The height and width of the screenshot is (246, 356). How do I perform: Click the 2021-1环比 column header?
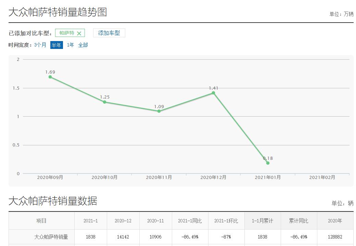click(226, 221)
